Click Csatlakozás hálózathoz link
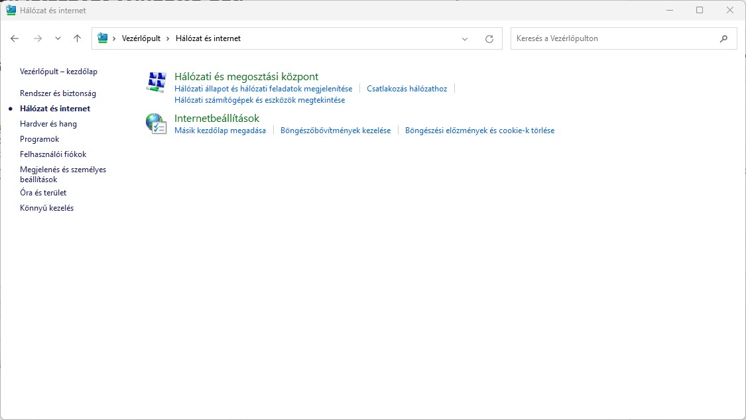The width and height of the screenshot is (746, 420). (406, 89)
